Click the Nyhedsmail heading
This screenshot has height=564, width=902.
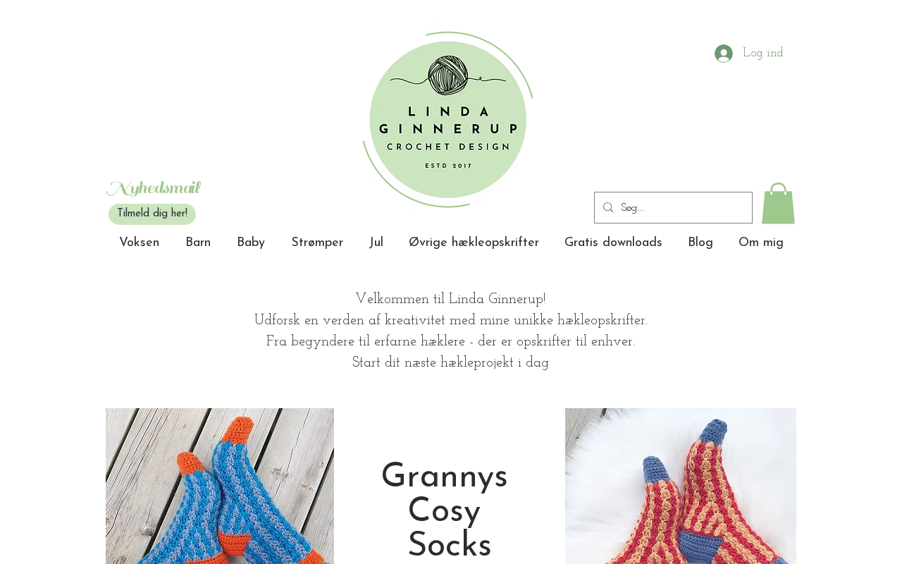click(154, 188)
